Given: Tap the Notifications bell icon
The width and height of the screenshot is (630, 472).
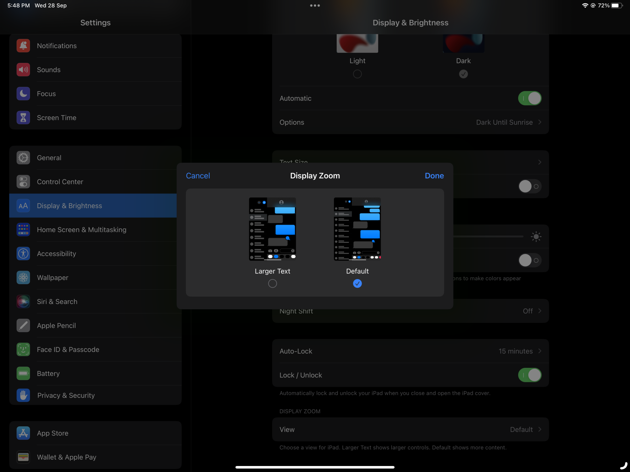Looking at the screenshot, I should coord(23,46).
